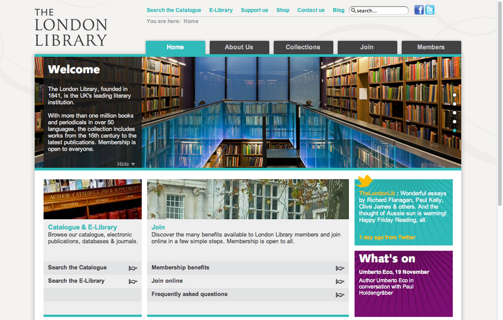Click the arrow icon beside Search the E-Library

pos(133,282)
